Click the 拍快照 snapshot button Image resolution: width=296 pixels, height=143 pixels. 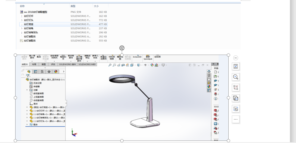(157, 57)
